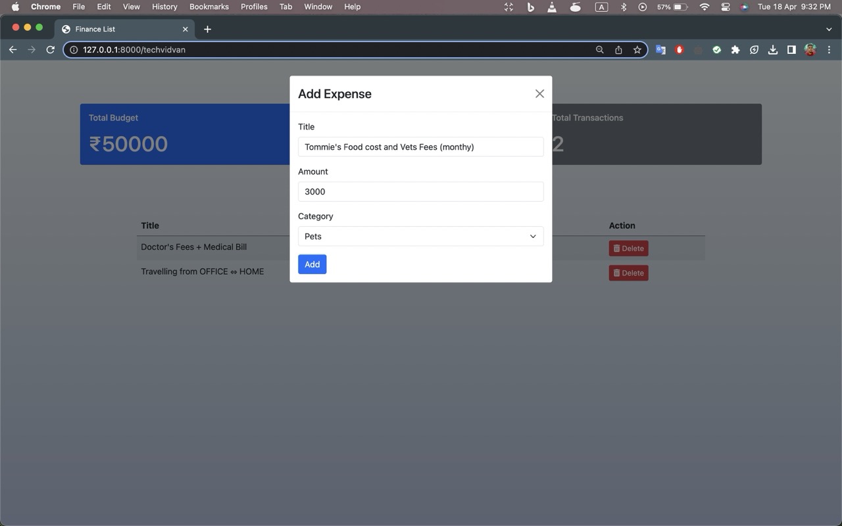Delete the Doctor's Fees + Medical Bill expense
The height and width of the screenshot is (526, 842).
(628, 248)
